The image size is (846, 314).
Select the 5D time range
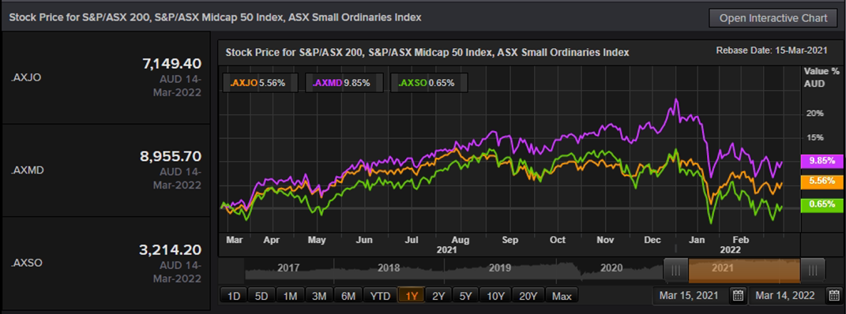261,296
